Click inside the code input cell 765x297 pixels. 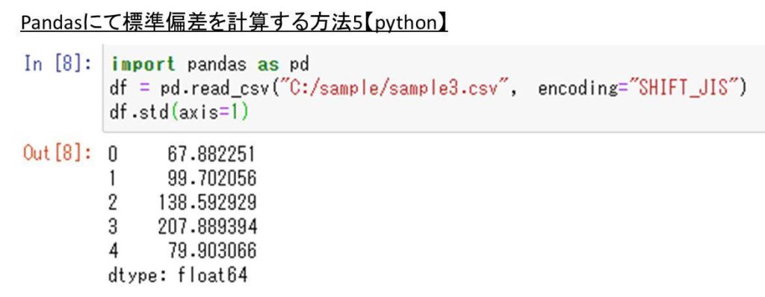point(433,88)
